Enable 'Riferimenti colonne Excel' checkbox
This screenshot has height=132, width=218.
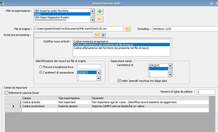click(6, 93)
